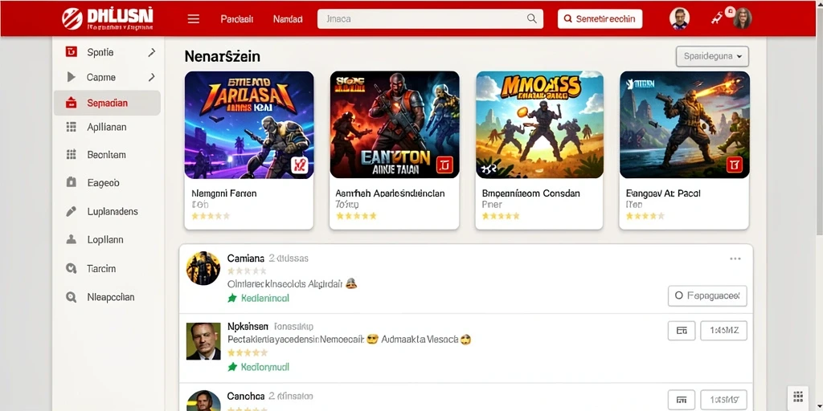The image size is (823, 411).
Task: Click the Eangoav At Pacal title
Action: 663,193
